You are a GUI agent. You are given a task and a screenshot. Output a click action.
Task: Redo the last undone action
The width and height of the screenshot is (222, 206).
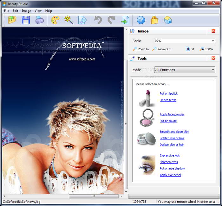point(112,20)
